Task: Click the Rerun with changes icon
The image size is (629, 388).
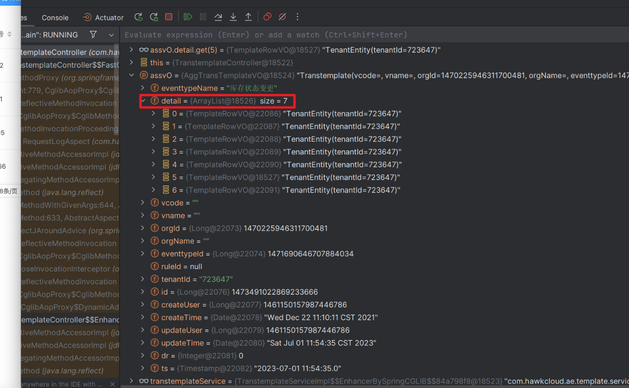Action: 153,17
